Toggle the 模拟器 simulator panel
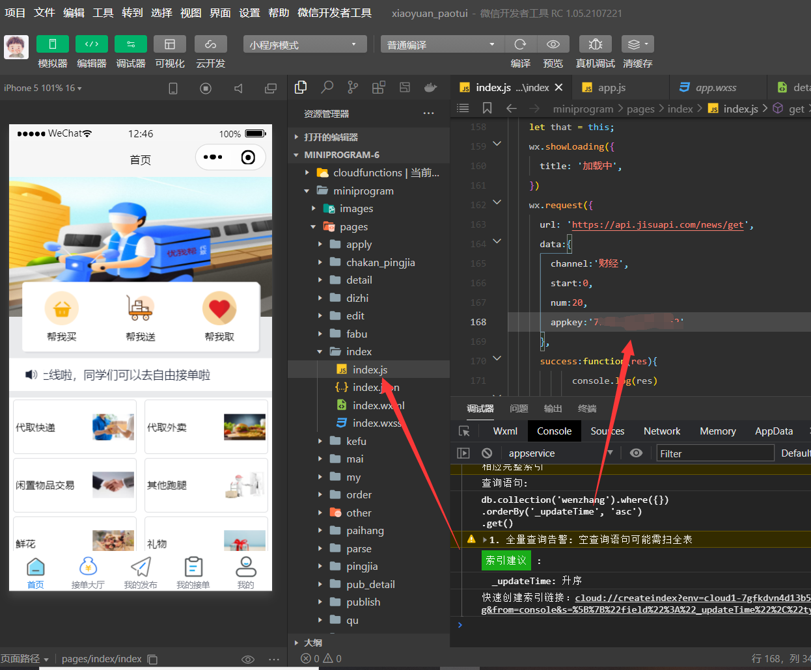 (52, 44)
